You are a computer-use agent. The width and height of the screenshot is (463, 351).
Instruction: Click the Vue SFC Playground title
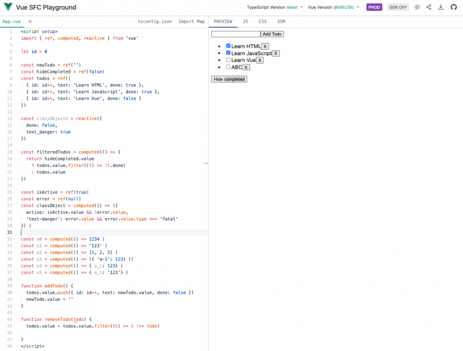(46, 7)
